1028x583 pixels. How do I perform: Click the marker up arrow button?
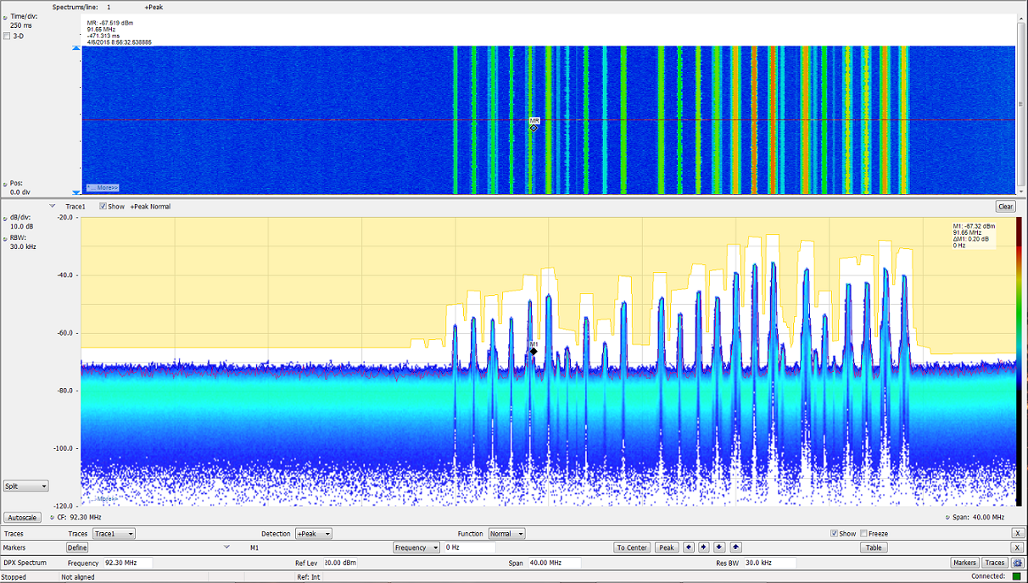pos(735,547)
